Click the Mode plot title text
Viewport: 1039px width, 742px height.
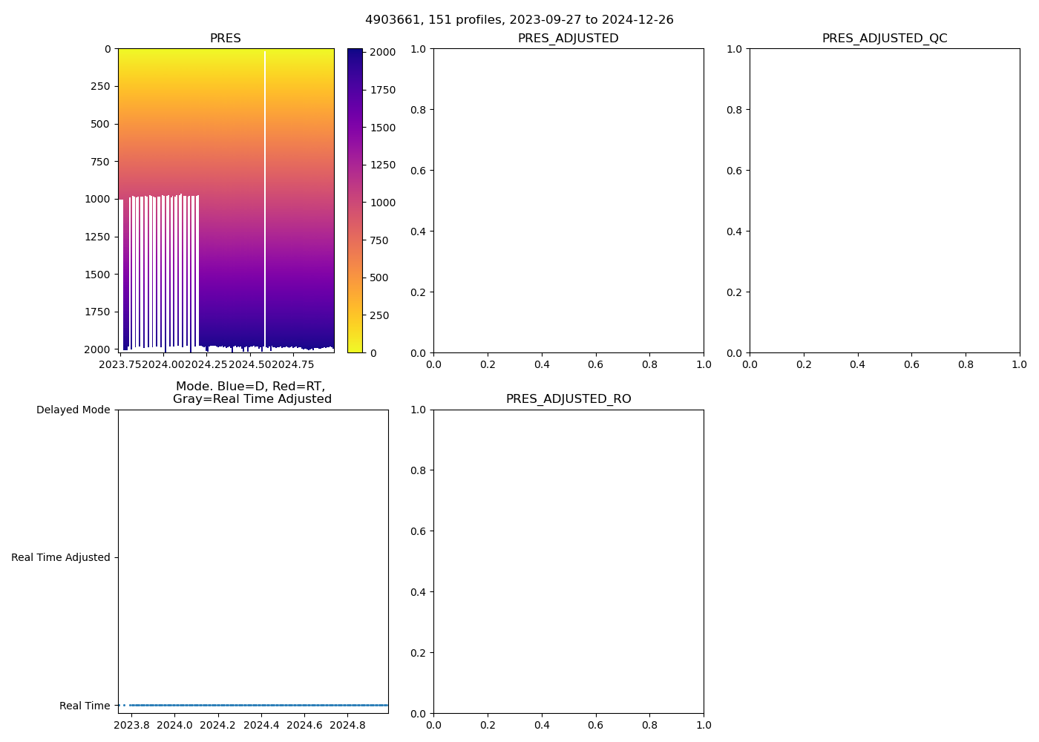[252, 393]
